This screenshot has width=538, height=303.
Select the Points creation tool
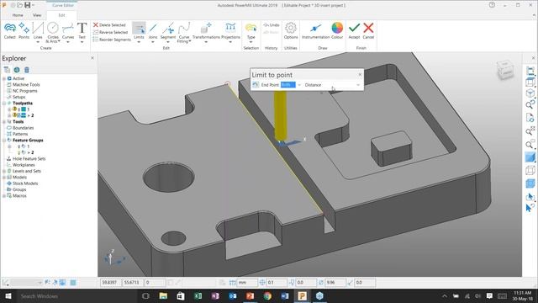click(x=24, y=30)
